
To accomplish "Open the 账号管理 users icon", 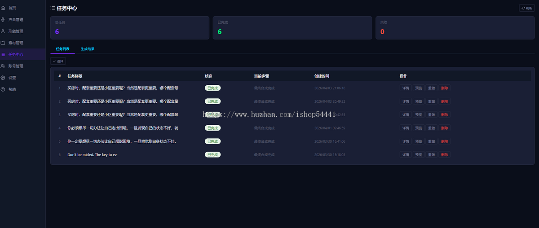I will 3,66.
